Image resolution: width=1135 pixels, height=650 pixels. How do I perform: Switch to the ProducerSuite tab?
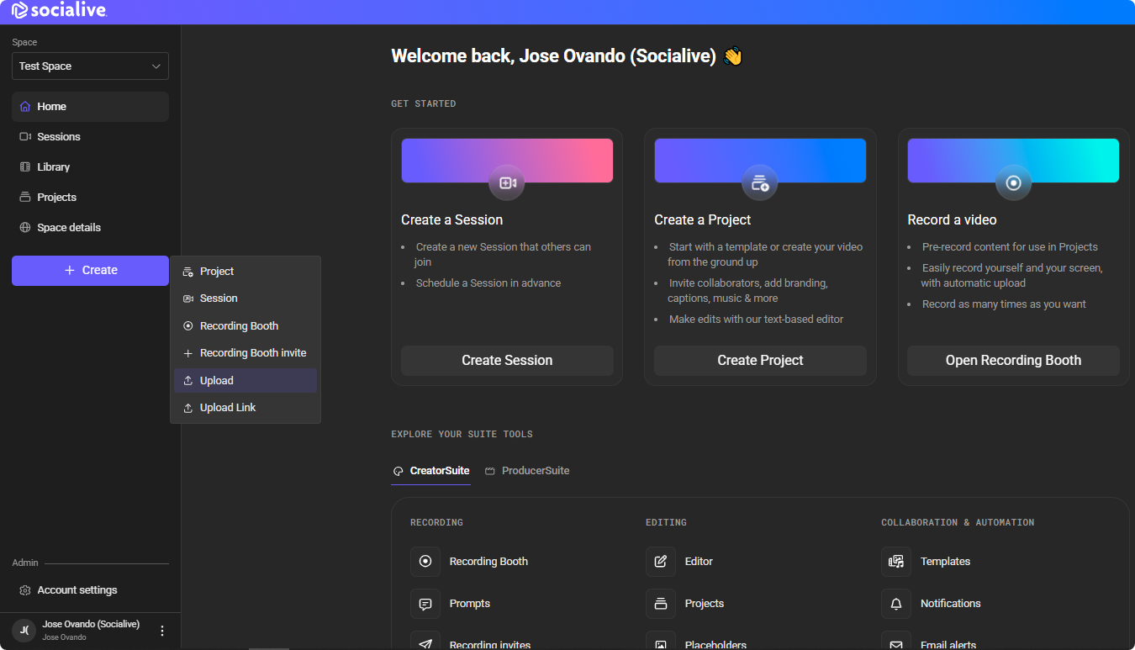[x=527, y=471]
